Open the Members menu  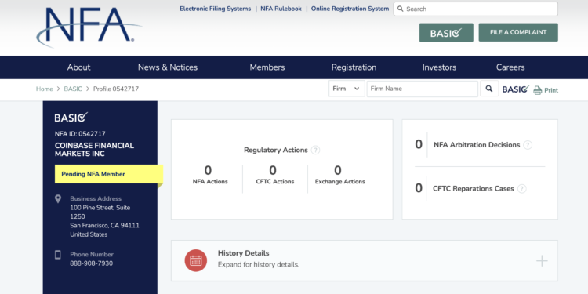[267, 67]
